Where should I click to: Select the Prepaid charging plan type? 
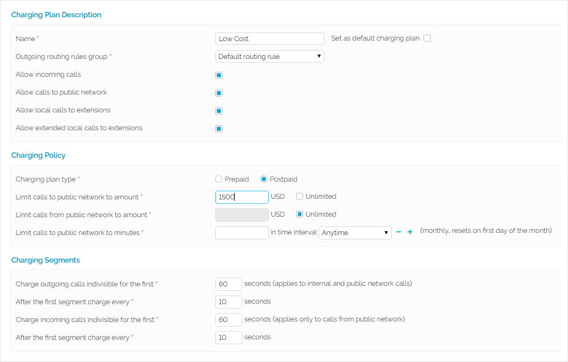pos(219,179)
